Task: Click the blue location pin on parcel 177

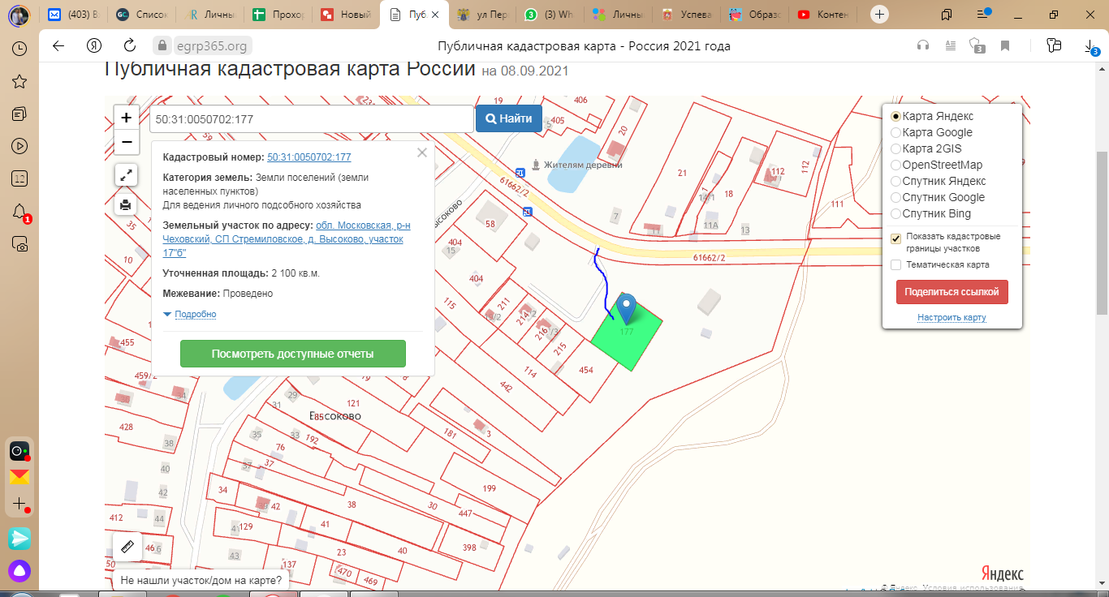Action: [x=626, y=308]
